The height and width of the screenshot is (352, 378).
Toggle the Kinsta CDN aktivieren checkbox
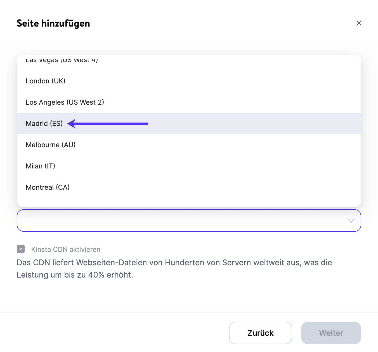click(21, 249)
